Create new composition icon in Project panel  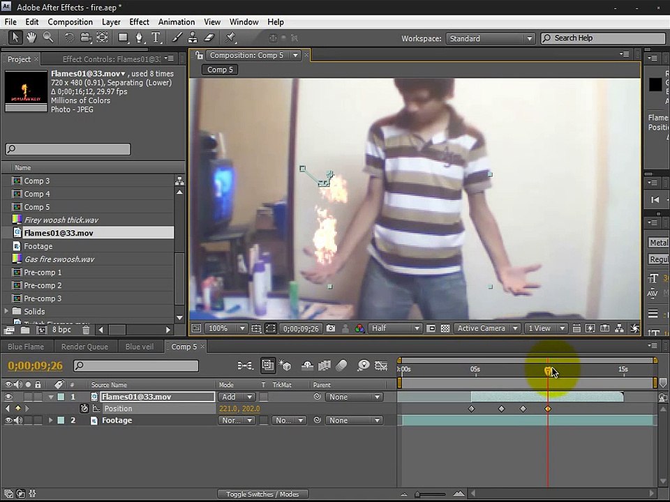point(41,330)
